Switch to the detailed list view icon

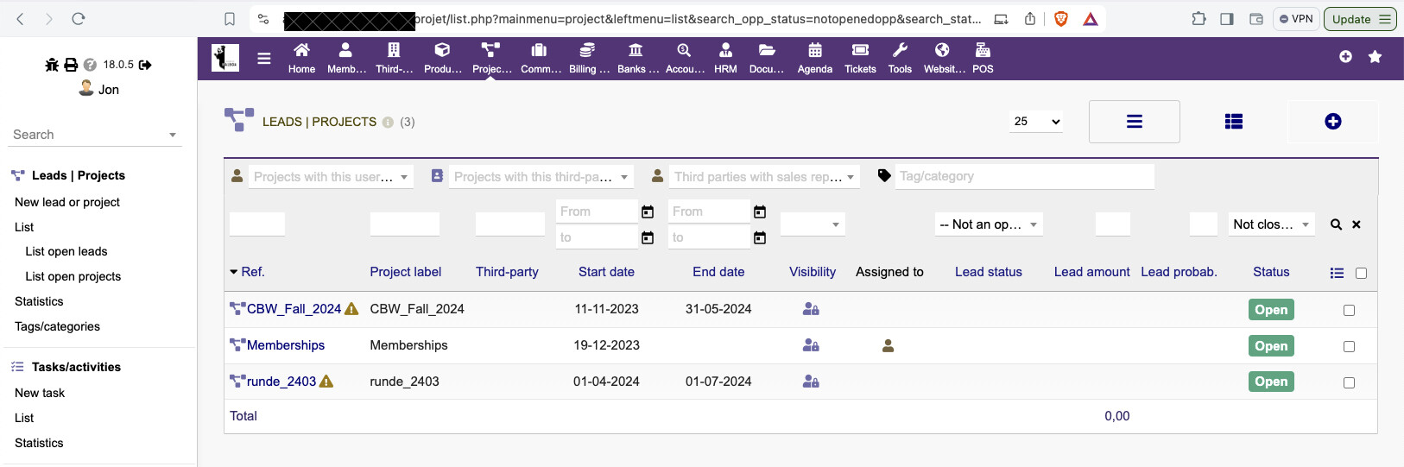pos(1234,122)
